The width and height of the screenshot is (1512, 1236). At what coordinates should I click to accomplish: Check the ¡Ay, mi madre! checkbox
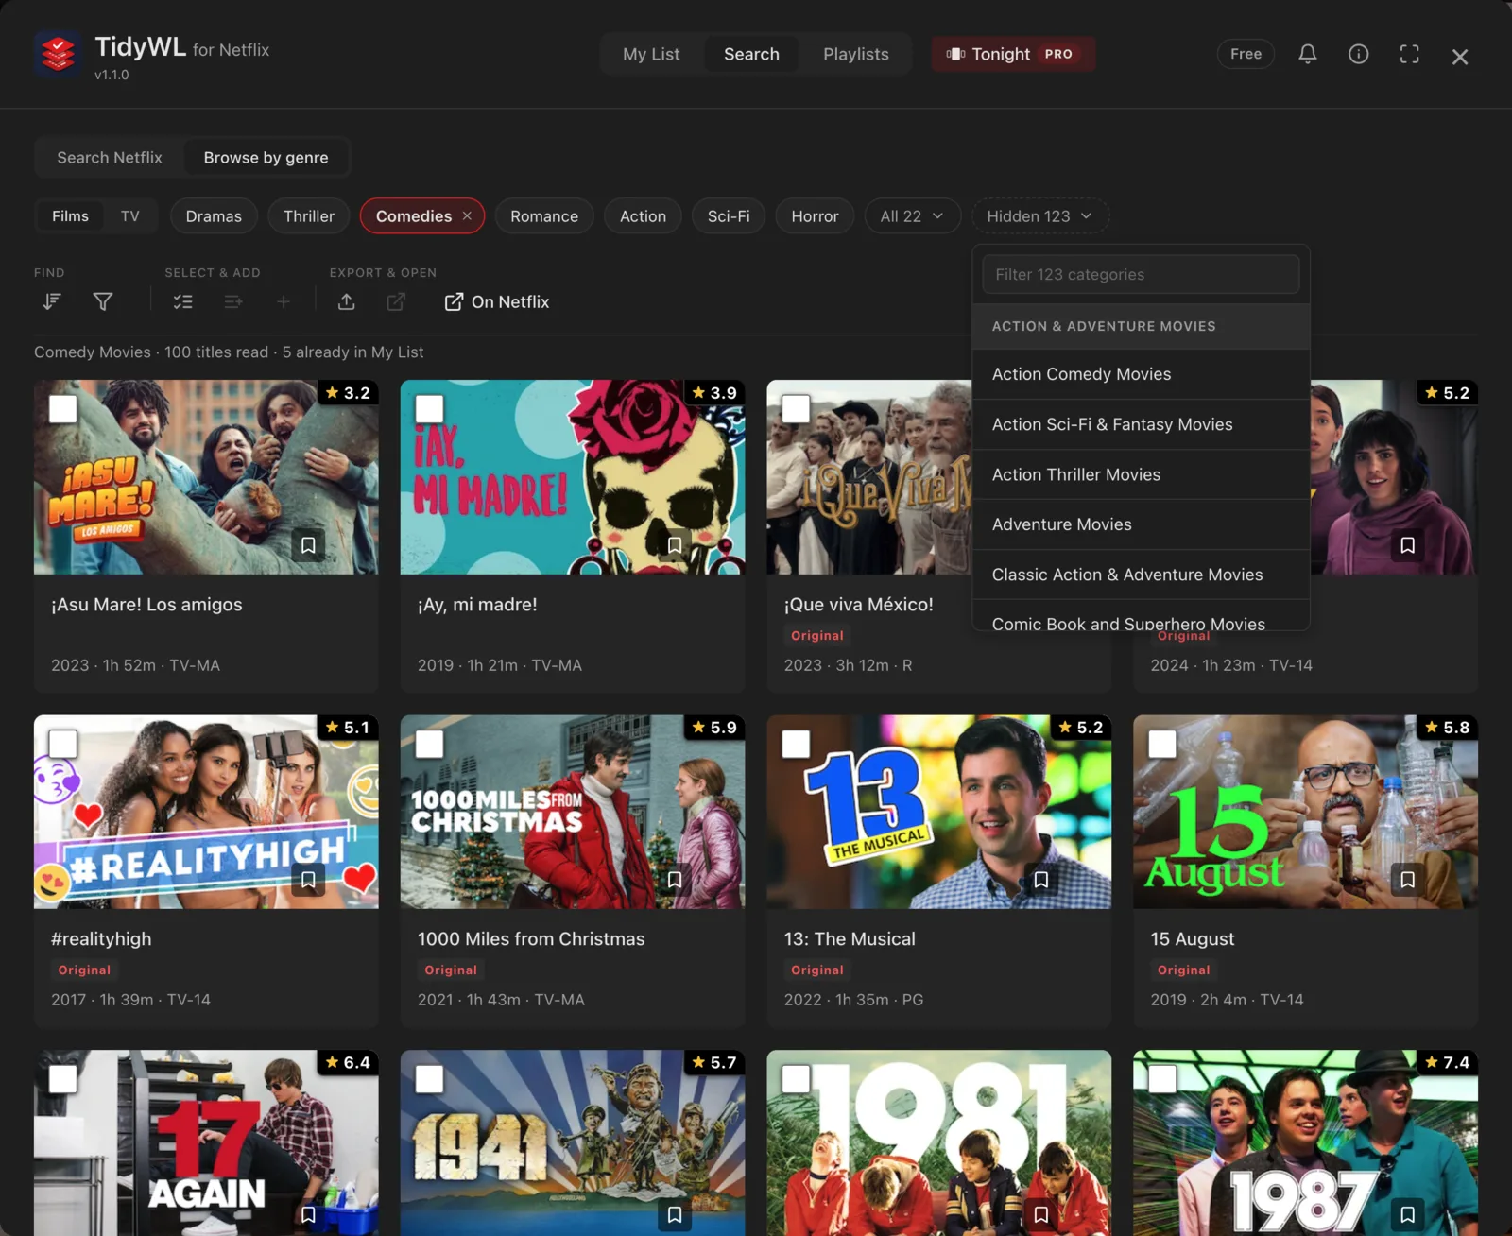click(x=430, y=409)
